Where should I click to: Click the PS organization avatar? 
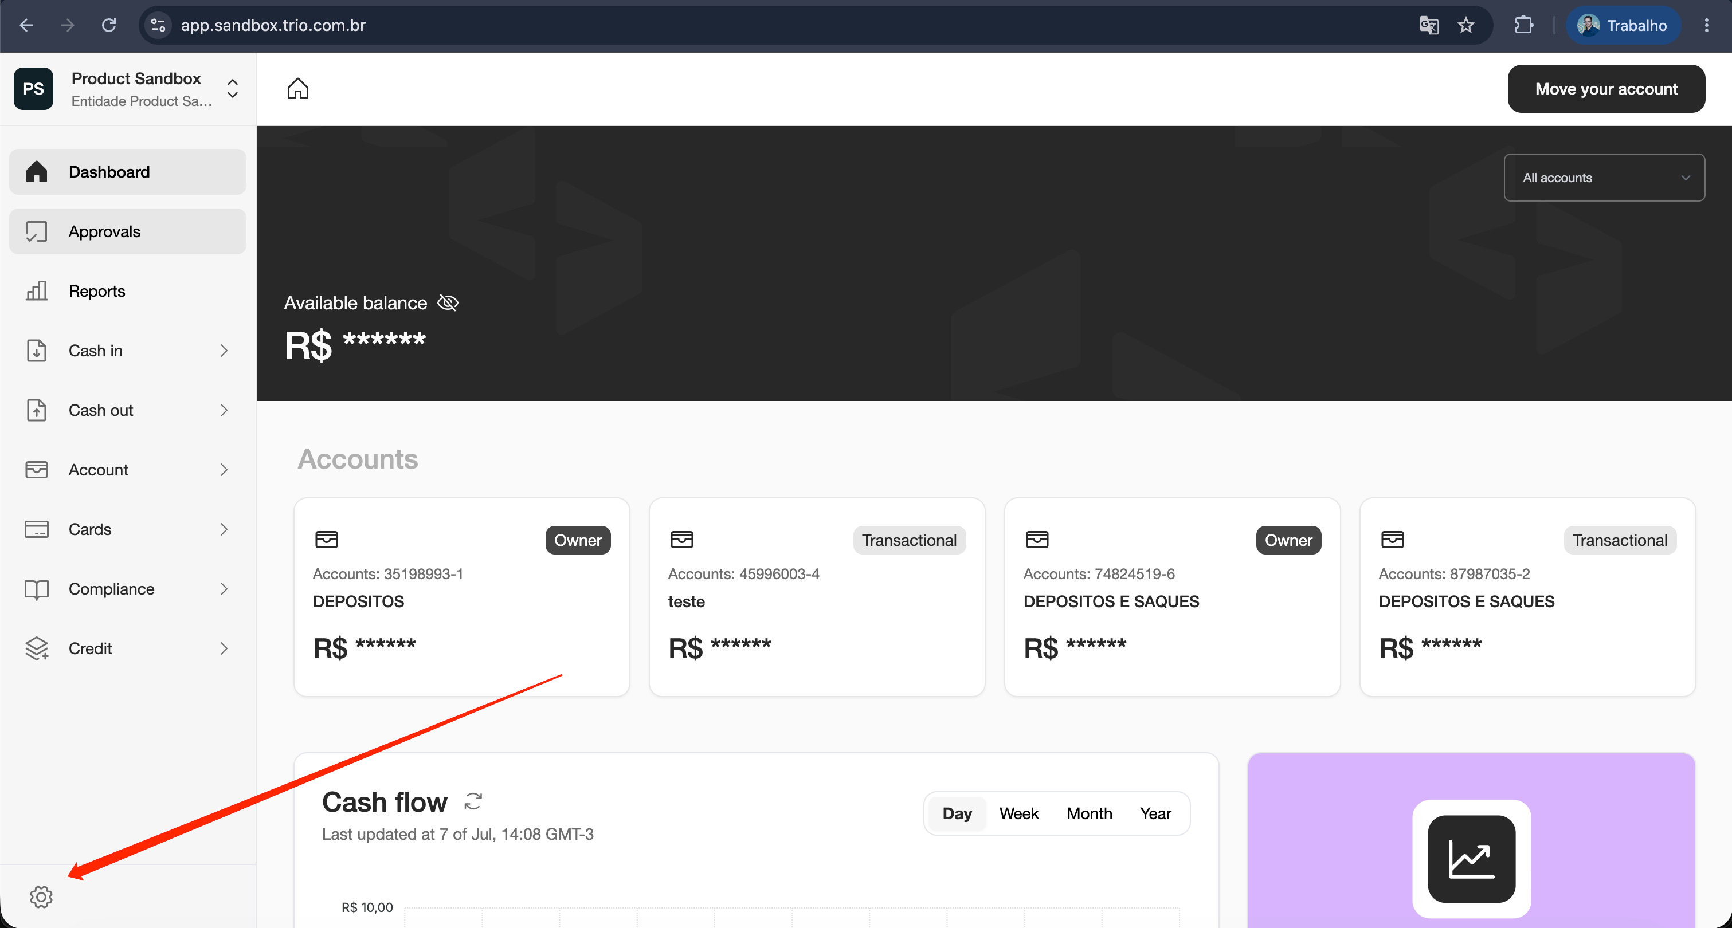point(34,89)
